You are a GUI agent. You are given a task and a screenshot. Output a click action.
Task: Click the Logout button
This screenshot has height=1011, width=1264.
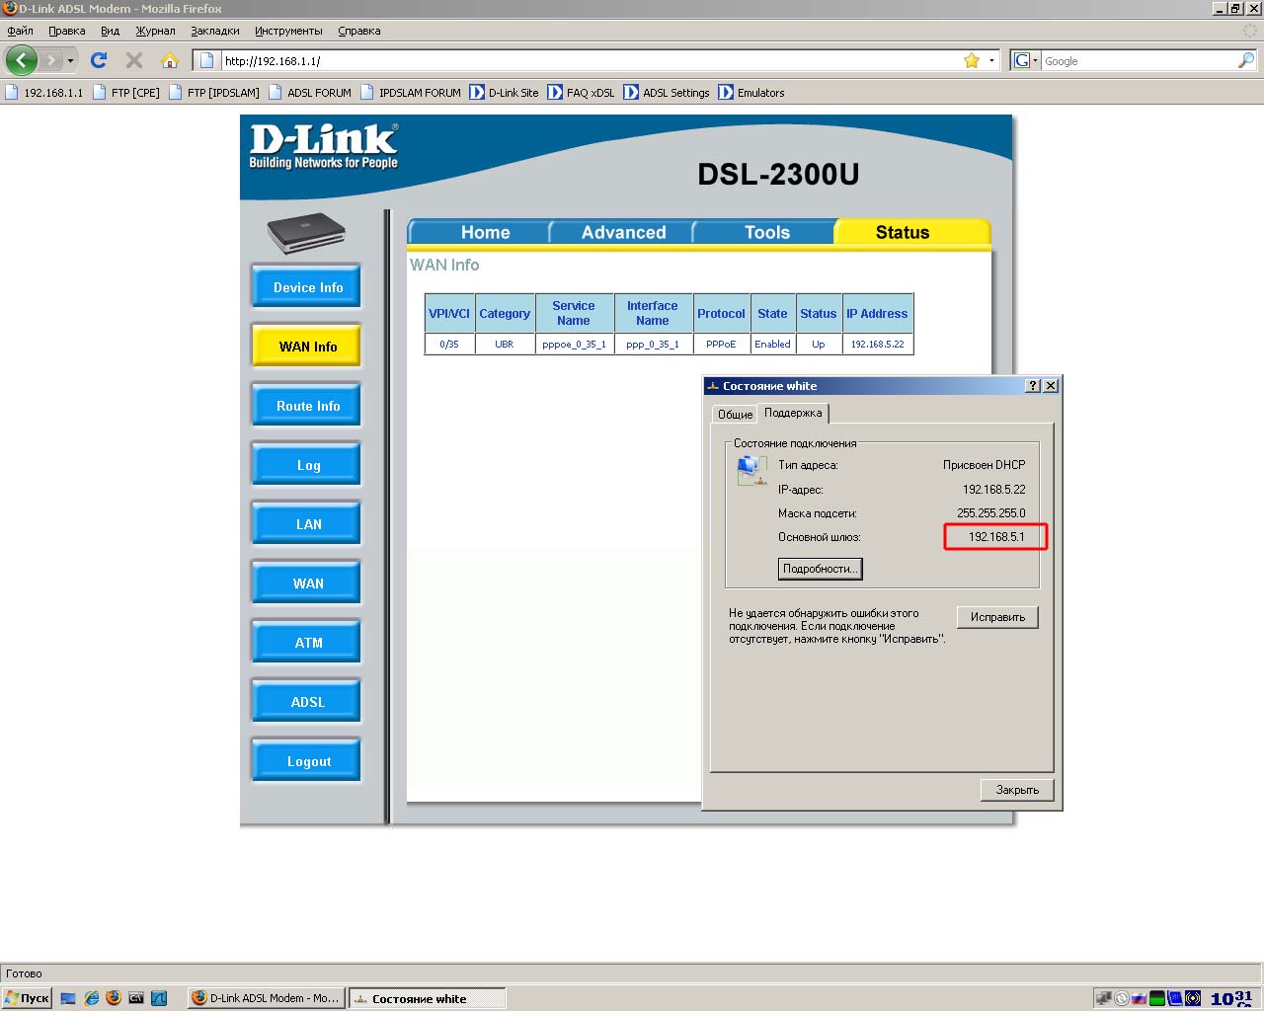pyautogui.click(x=307, y=761)
